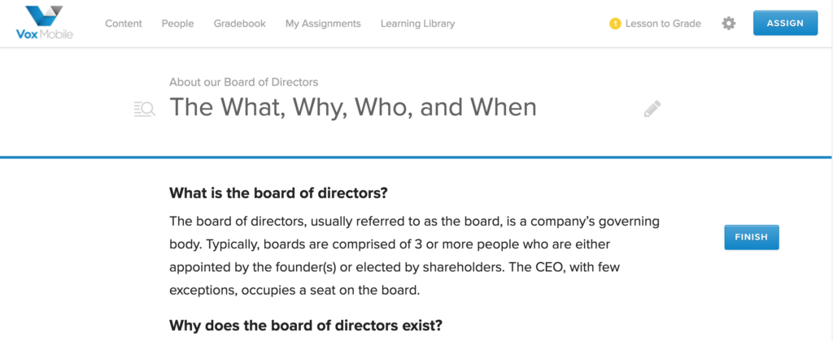Open the settings gear icon
This screenshot has height=341, width=833.
point(728,24)
